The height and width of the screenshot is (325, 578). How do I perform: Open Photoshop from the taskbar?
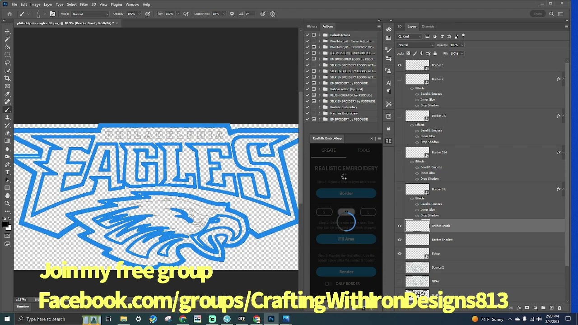271,320
